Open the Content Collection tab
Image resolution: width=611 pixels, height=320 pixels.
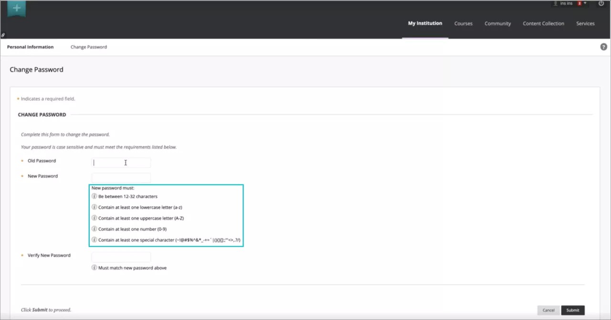543,23
